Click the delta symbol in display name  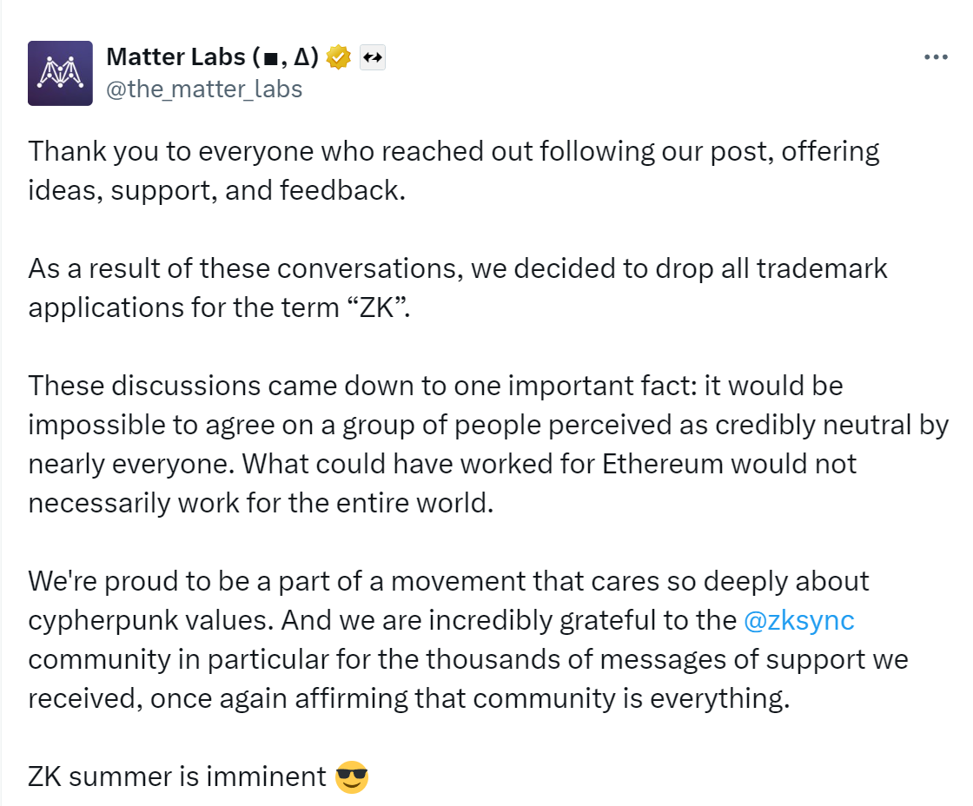tap(301, 57)
